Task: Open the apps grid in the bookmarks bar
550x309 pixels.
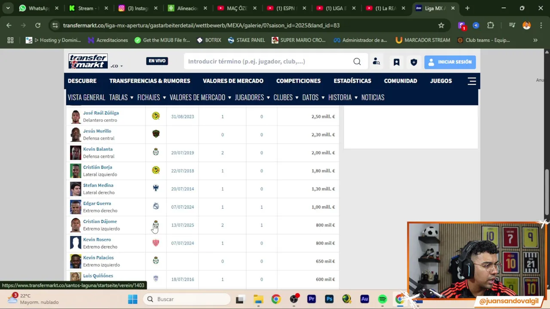Action: pos(10,40)
